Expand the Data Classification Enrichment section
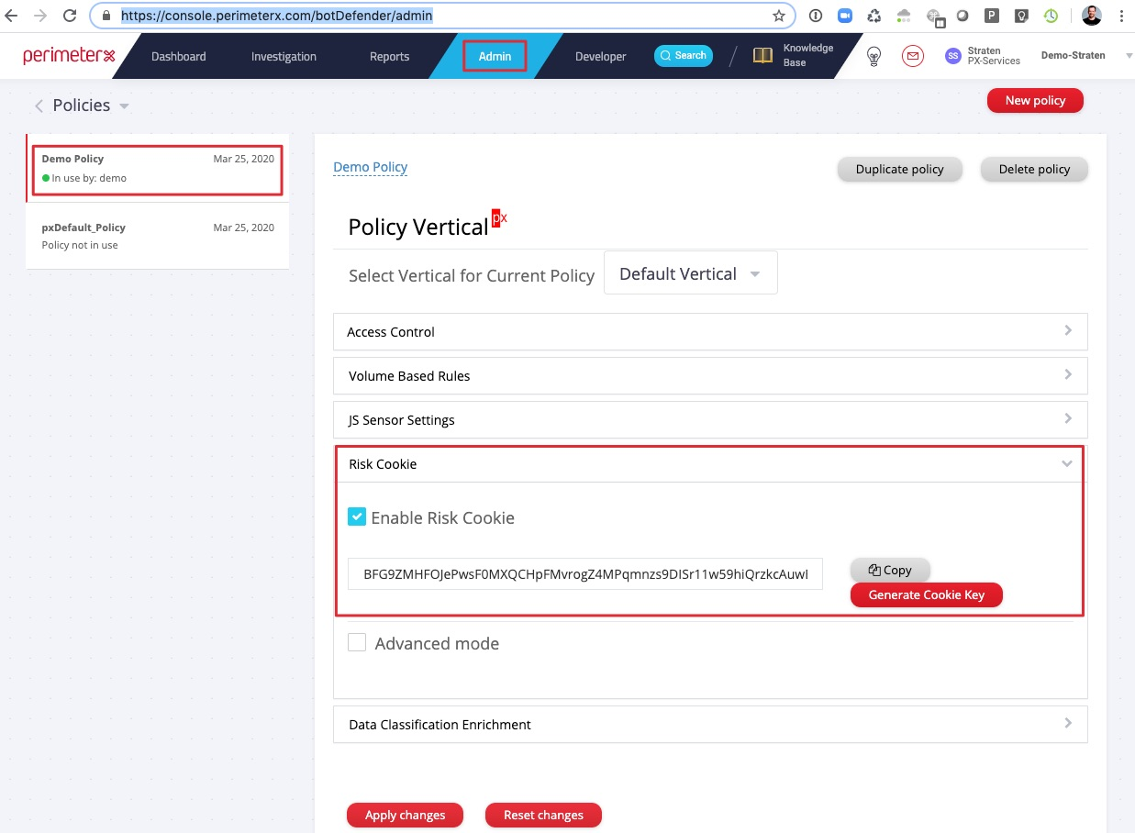Image resolution: width=1135 pixels, height=833 pixels. [710, 725]
